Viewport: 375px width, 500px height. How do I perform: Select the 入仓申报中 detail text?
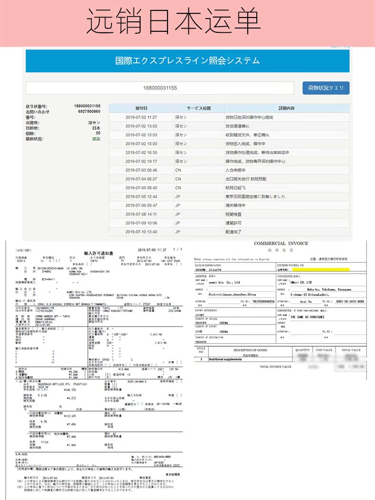[x=235, y=170]
